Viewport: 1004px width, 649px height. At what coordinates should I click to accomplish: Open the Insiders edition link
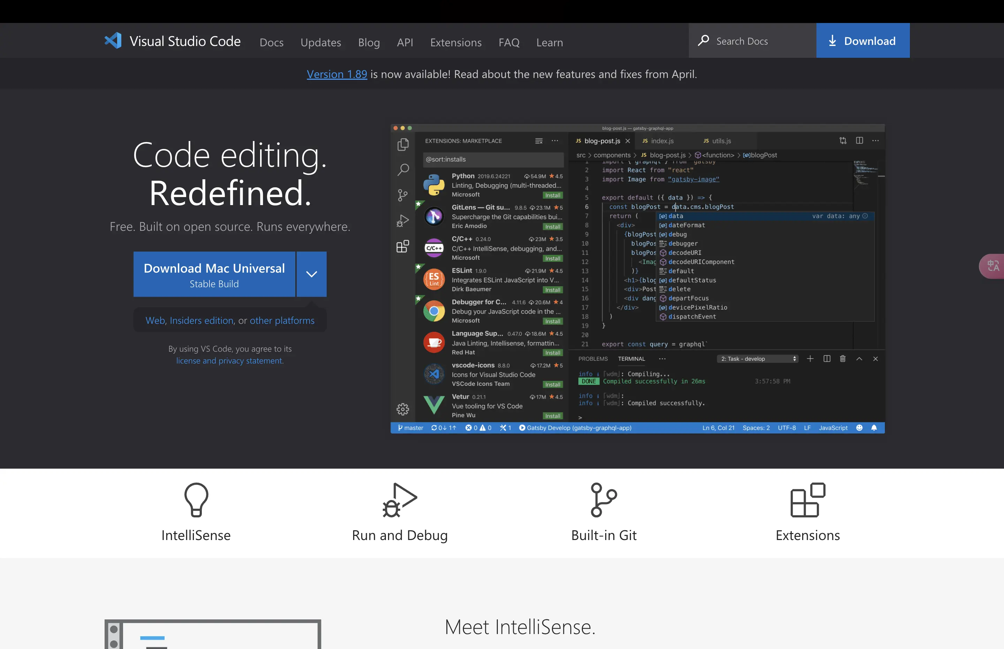[x=201, y=320]
